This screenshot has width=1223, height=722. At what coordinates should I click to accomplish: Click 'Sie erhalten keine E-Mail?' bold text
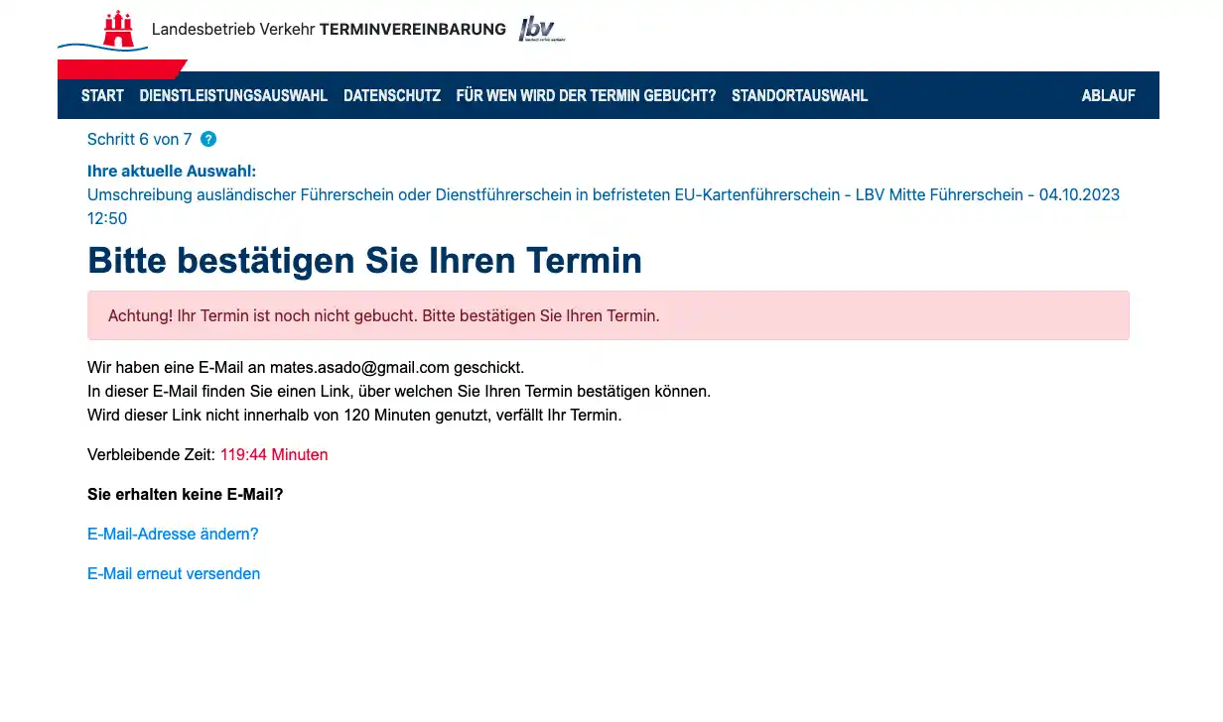pyautogui.click(x=185, y=495)
